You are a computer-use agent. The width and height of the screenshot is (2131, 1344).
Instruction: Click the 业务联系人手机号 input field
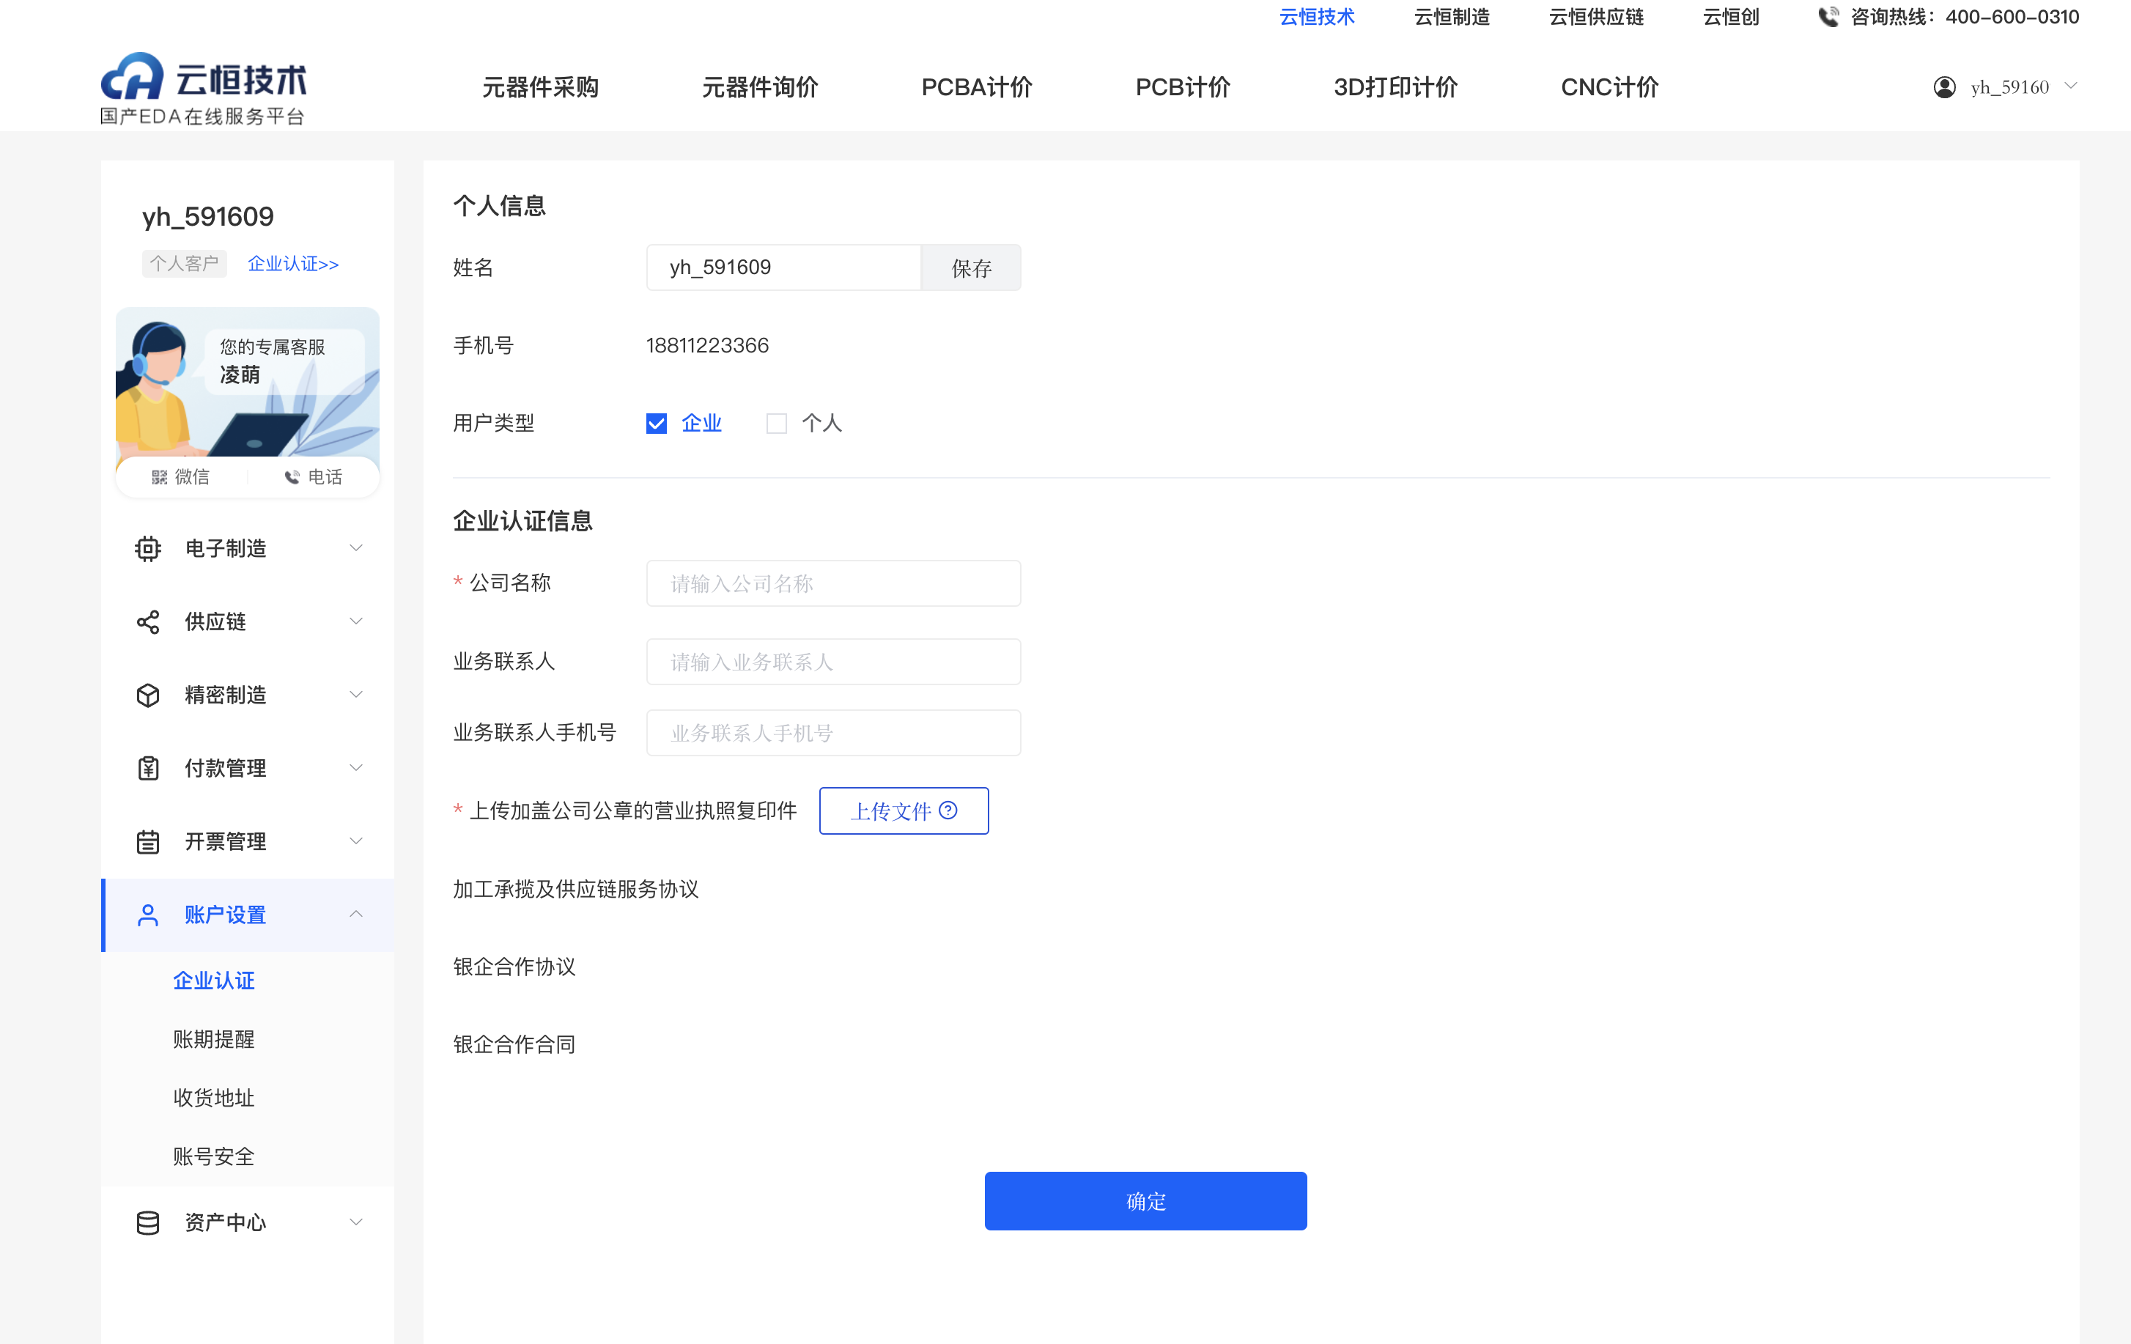(x=834, y=733)
